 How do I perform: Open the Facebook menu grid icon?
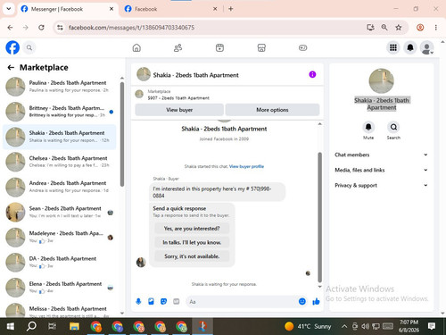393,47
